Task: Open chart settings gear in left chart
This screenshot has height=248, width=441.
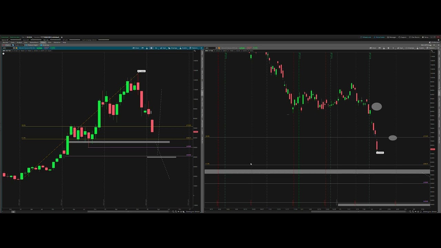Action: (x=151, y=48)
